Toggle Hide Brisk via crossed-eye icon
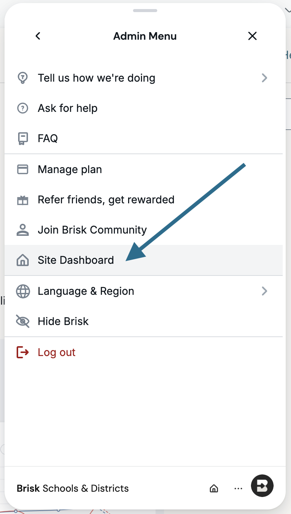Screen dimensions: 291x514 pyautogui.click(x=23, y=321)
